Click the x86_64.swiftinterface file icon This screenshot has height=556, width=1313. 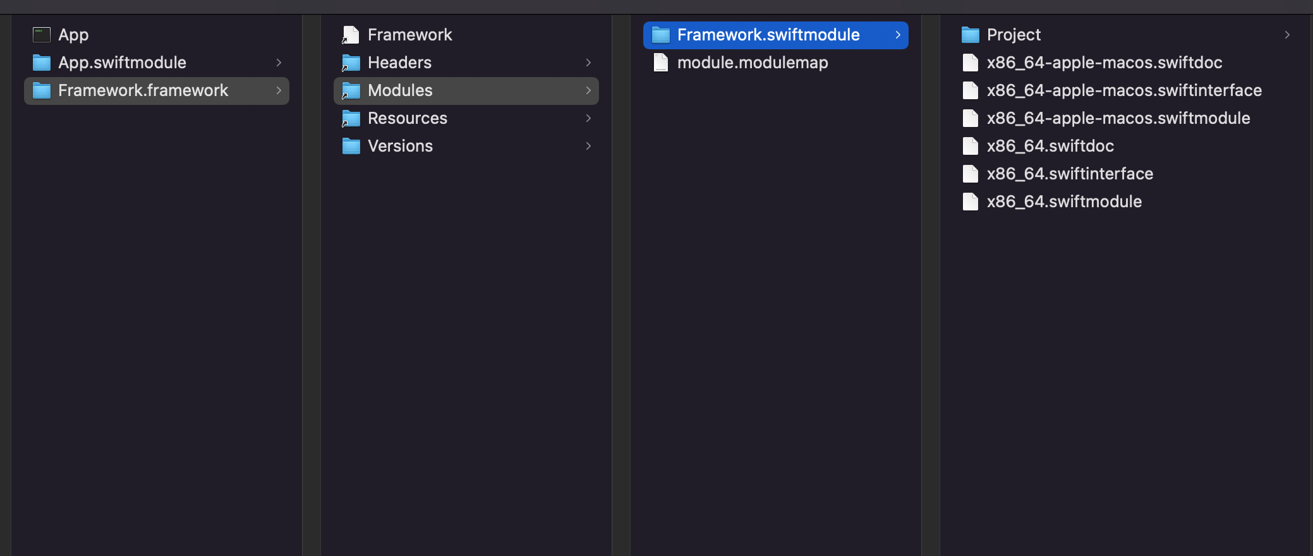971,174
